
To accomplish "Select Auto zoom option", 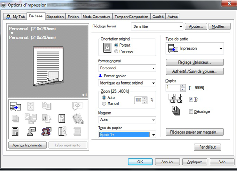I will (104, 98).
